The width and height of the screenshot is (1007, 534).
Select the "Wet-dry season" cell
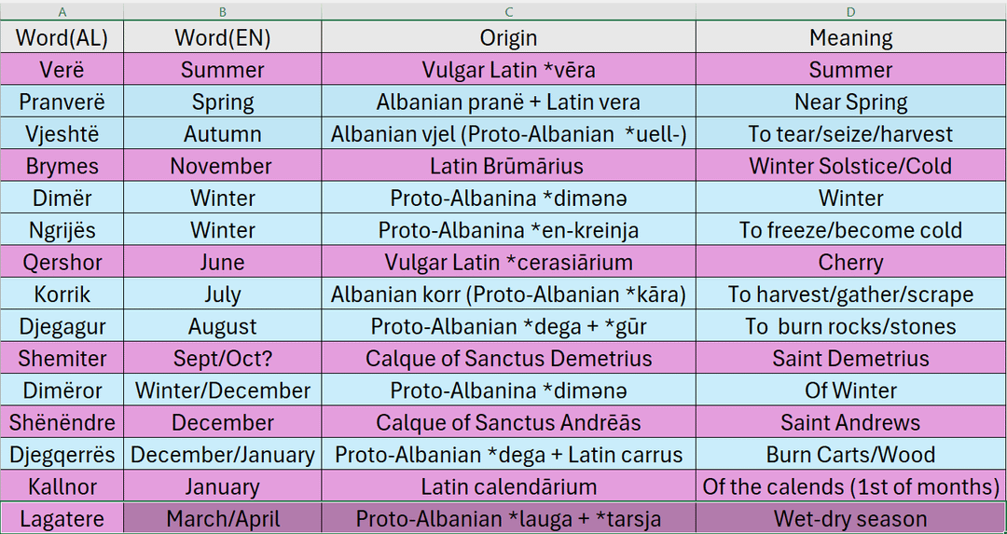pyautogui.click(x=850, y=519)
